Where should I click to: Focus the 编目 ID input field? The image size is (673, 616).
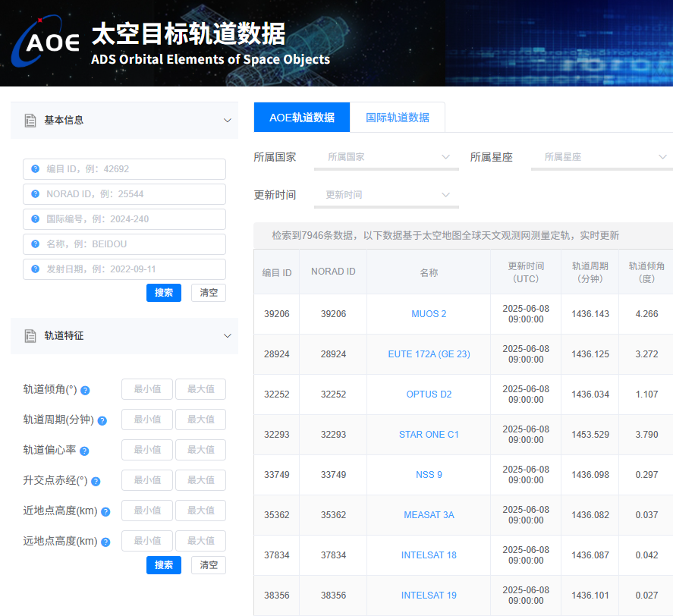pos(124,169)
